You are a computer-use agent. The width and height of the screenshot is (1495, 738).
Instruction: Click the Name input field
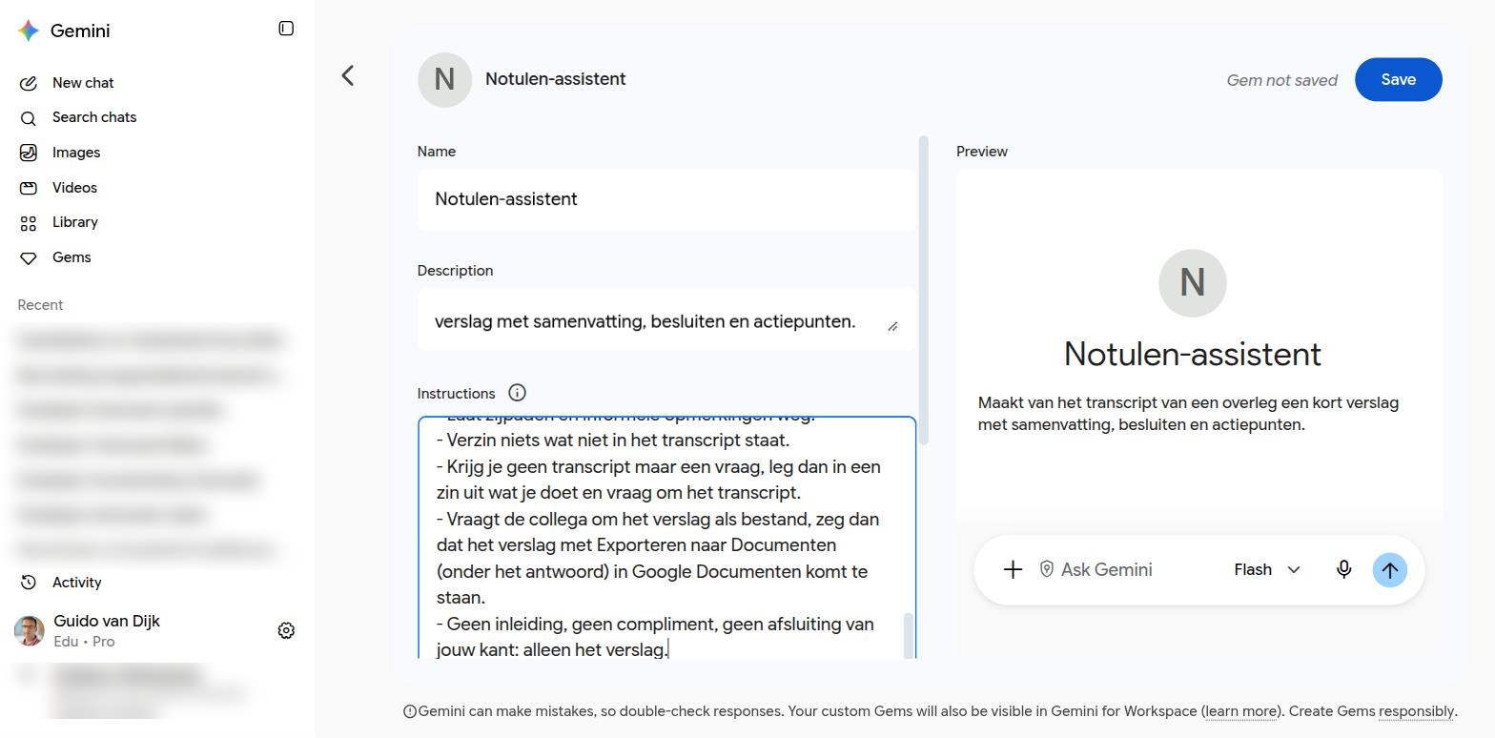(666, 199)
